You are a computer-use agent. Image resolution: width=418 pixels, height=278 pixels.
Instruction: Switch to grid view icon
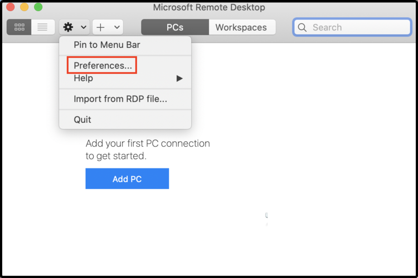19,27
